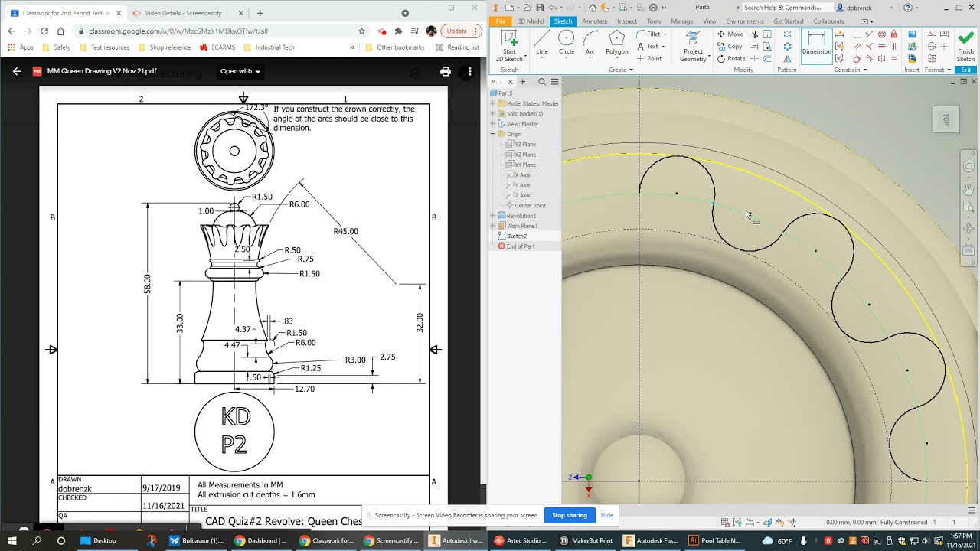Click the Mirror pattern icon
The height and width of the screenshot is (551, 980).
pos(787,59)
